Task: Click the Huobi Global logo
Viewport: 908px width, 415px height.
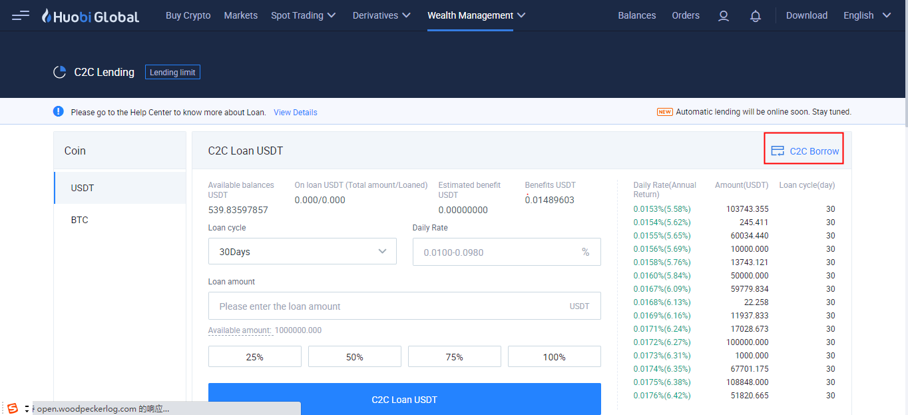Action: [91, 15]
